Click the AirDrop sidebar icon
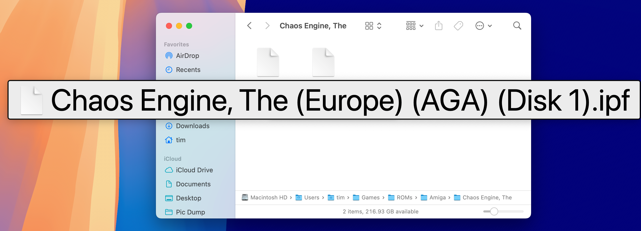Viewport: 641px width, 231px height. click(x=169, y=56)
